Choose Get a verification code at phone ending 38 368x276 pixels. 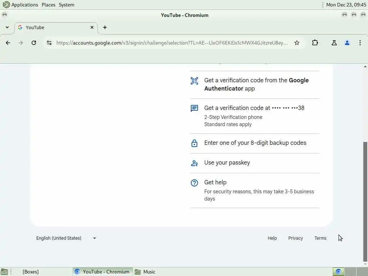[x=254, y=116]
